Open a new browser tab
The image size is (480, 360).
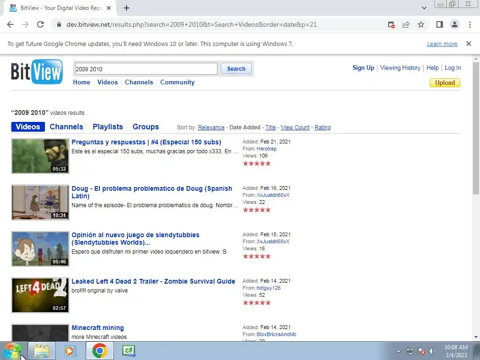(127, 8)
